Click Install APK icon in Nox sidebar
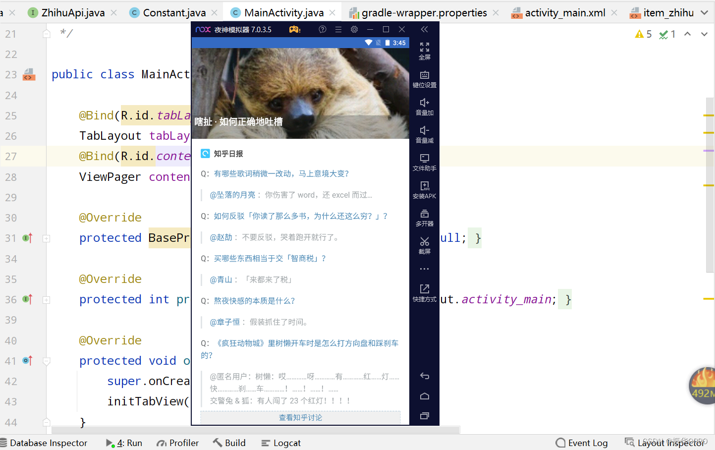Viewport: 715px width, 450px height. click(425, 190)
